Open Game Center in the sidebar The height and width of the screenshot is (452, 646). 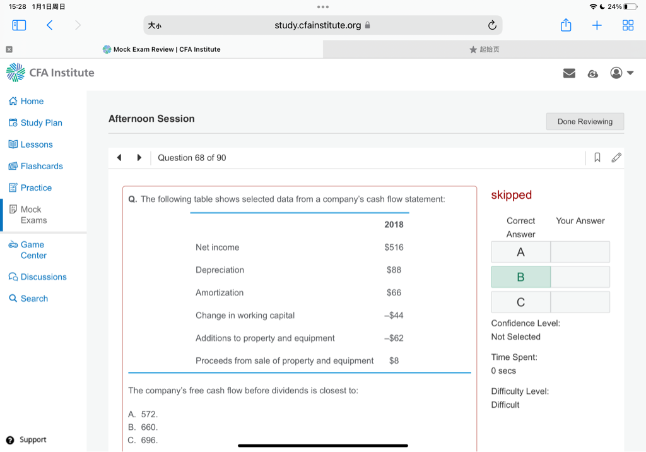28,250
